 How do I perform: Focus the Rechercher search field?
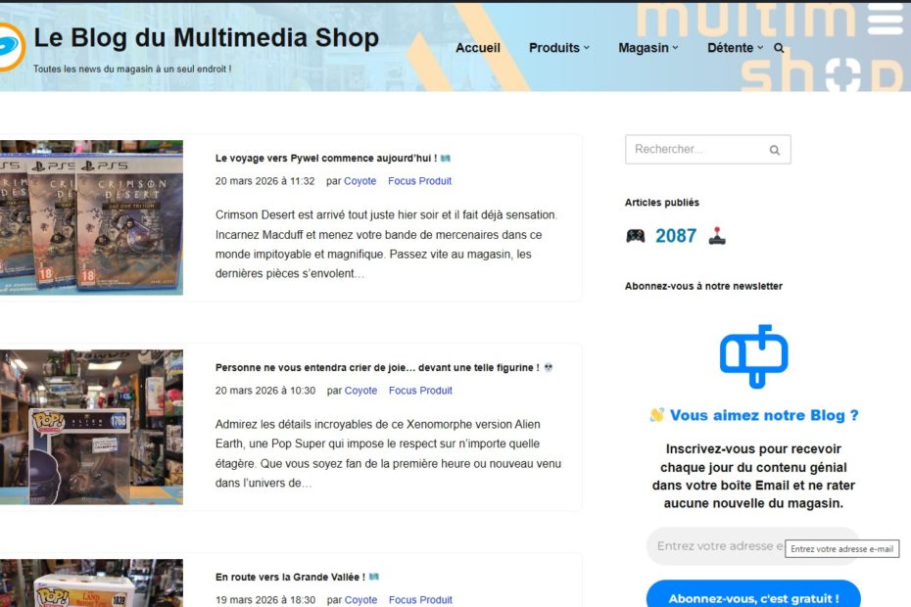click(x=695, y=150)
